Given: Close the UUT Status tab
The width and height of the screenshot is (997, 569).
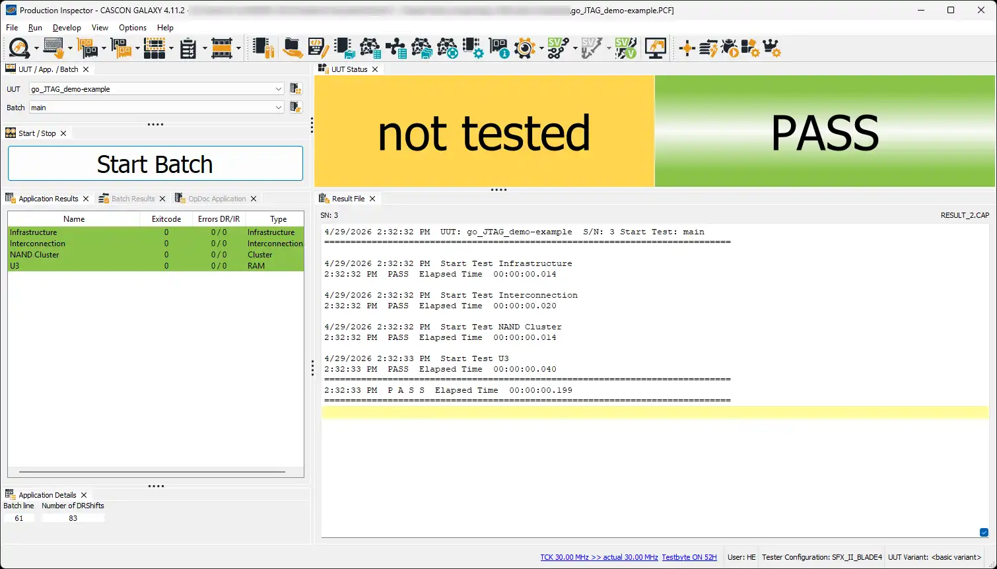Looking at the screenshot, I should pyautogui.click(x=375, y=69).
